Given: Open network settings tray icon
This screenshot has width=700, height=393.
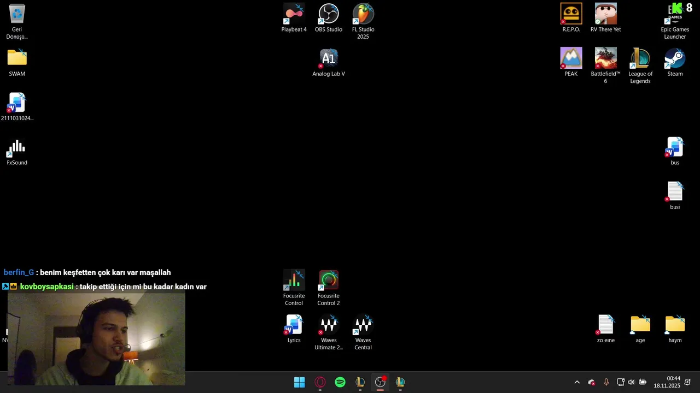Looking at the screenshot, I should tap(620, 382).
